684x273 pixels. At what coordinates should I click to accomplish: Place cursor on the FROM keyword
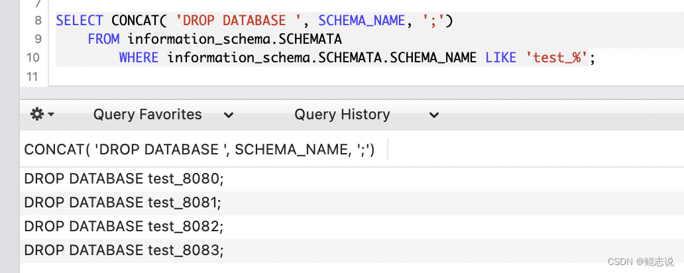click(103, 39)
